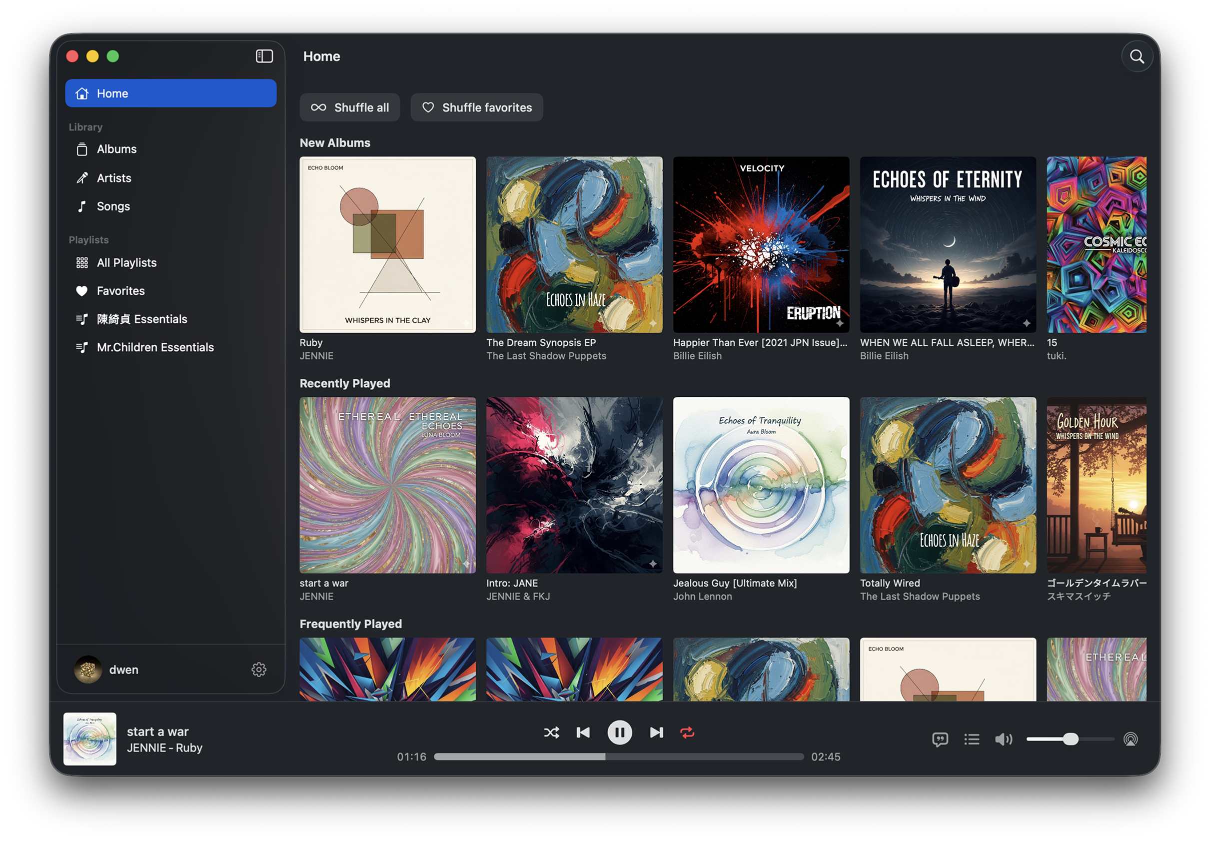Mute audio with the speaker icon
Image resolution: width=1210 pixels, height=841 pixels.
pos(1003,739)
